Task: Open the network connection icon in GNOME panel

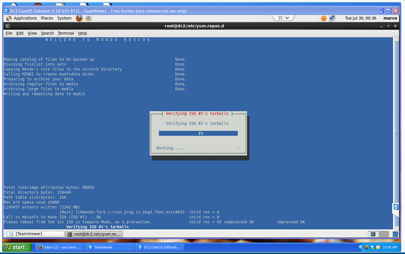Action: (x=333, y=18)
